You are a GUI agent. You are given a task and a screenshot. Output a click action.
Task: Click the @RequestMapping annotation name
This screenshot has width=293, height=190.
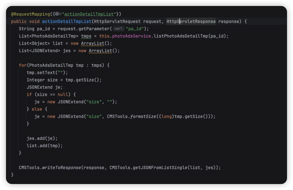(x=27, y=14)
